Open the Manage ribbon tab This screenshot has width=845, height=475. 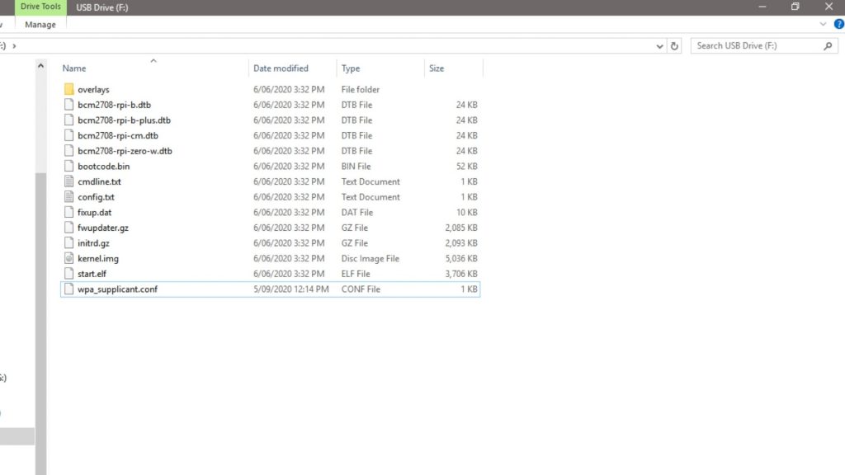point(40,25)
